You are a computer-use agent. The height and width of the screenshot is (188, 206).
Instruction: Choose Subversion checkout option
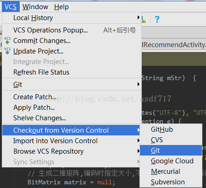coord(171,182)
